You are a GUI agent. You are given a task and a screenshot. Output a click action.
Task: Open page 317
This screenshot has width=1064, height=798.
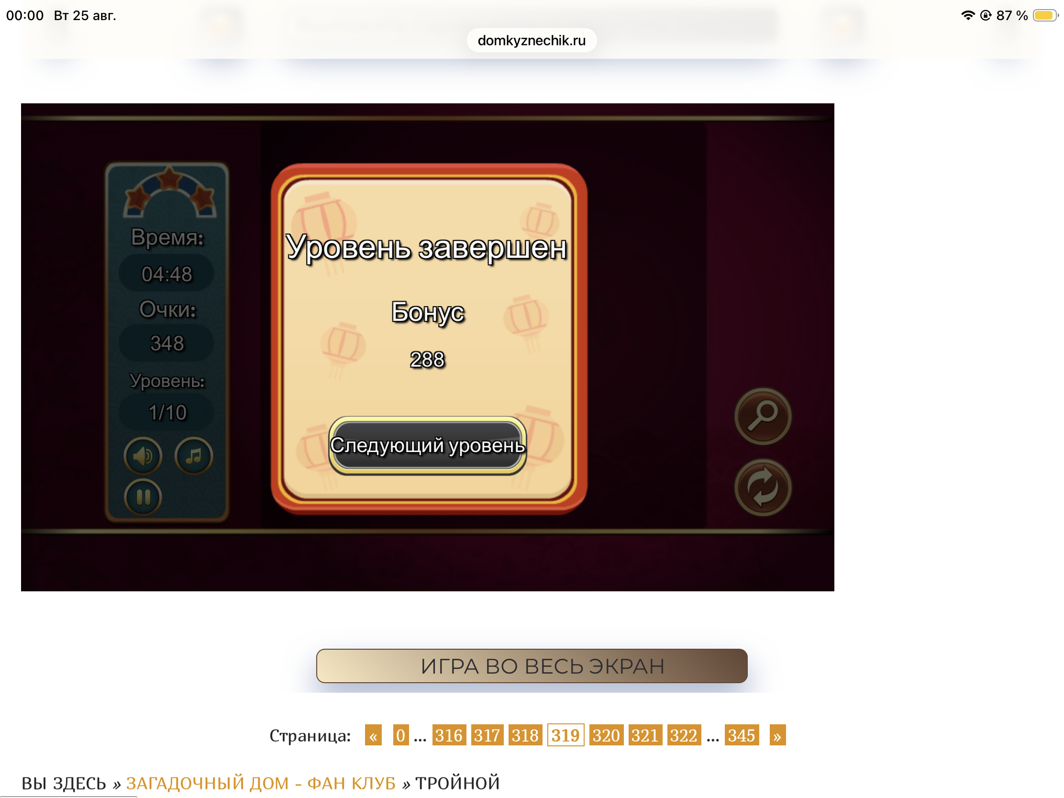coord(487,735)
